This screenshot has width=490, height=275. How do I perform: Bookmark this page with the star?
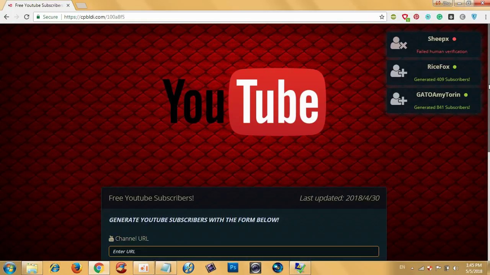[x=382, y=17]
